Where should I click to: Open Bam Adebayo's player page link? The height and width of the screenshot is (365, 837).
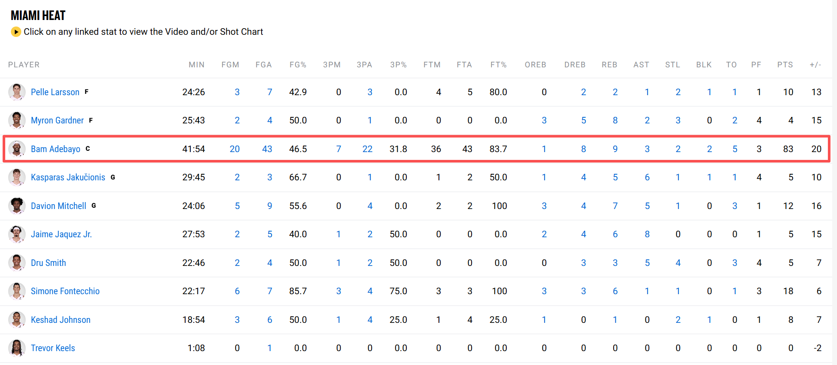56,149
